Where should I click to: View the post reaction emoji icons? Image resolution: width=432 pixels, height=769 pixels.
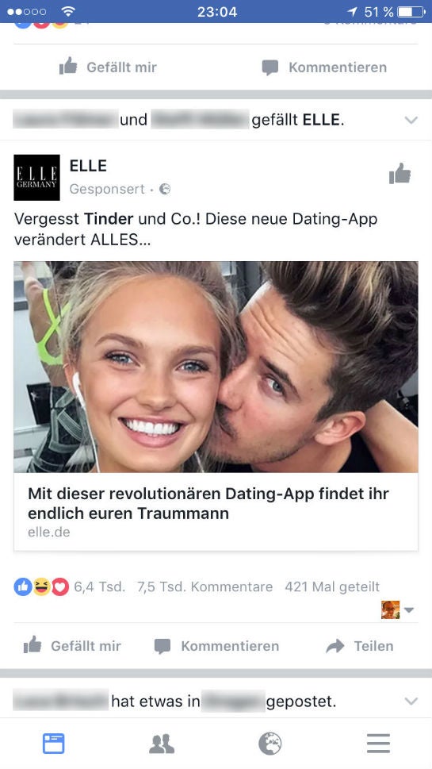(x=41, y=586)
